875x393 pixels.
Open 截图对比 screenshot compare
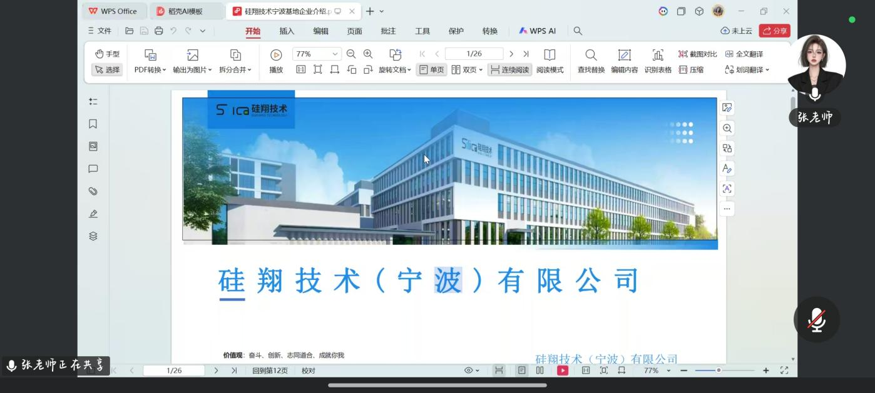pyautogui.click(x=697, y=54)
